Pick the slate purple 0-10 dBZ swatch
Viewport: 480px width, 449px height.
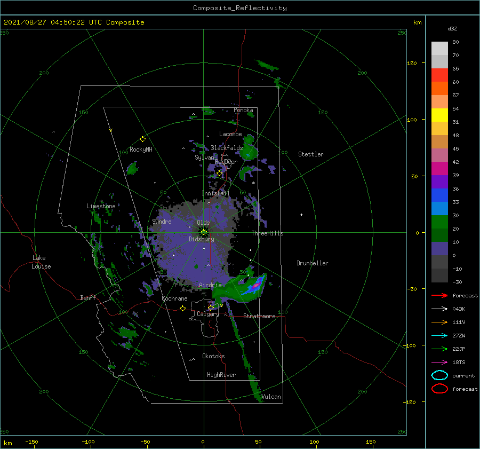[439, 249]
